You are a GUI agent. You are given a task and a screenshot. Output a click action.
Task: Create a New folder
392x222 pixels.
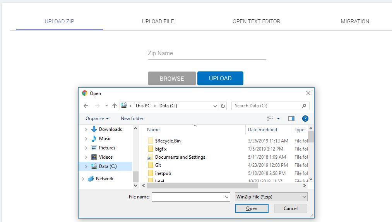tap(132, 119)
